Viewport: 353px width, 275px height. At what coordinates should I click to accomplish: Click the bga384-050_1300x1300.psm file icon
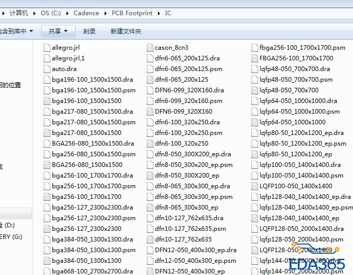[47, 250]
